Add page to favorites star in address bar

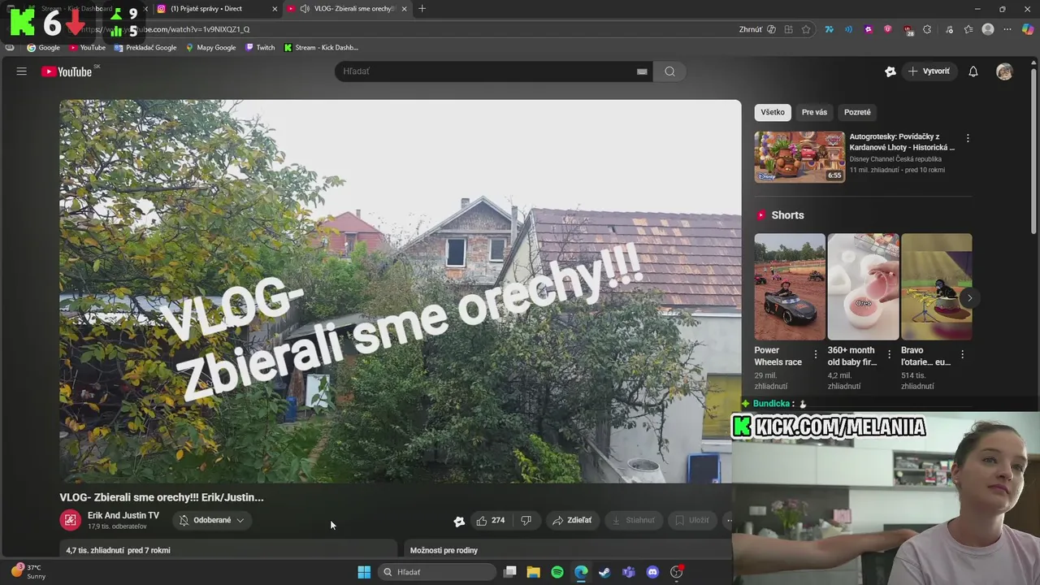click(806, 29)
